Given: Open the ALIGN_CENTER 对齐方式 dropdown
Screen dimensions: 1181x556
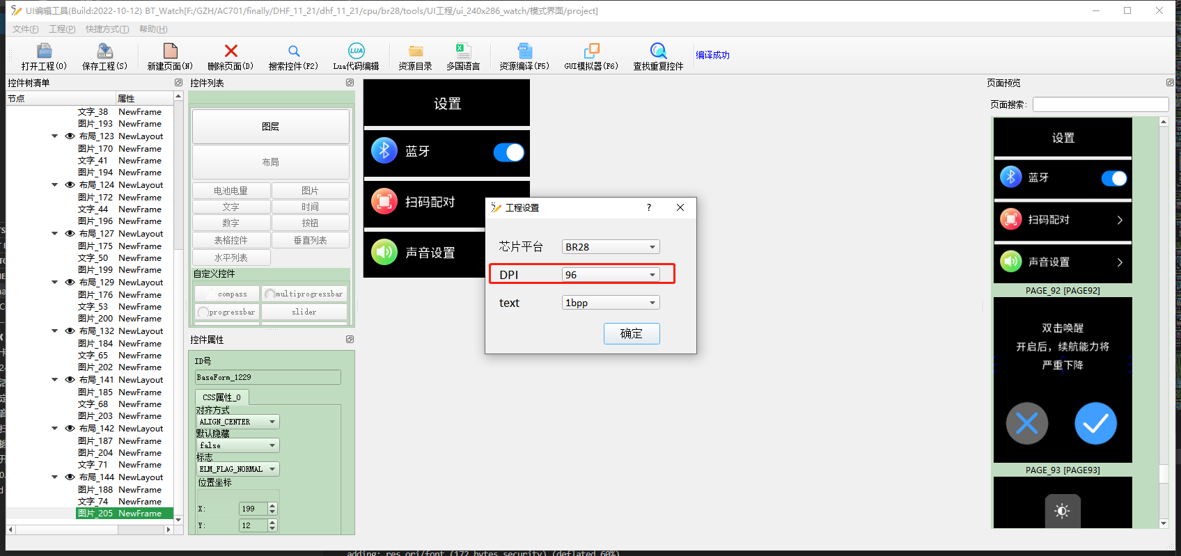Looking at the screenshot, I should click(238, 422).
